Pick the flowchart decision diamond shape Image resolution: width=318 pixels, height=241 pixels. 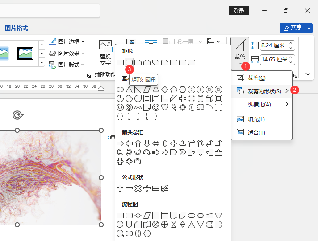[x=138, y=216]
